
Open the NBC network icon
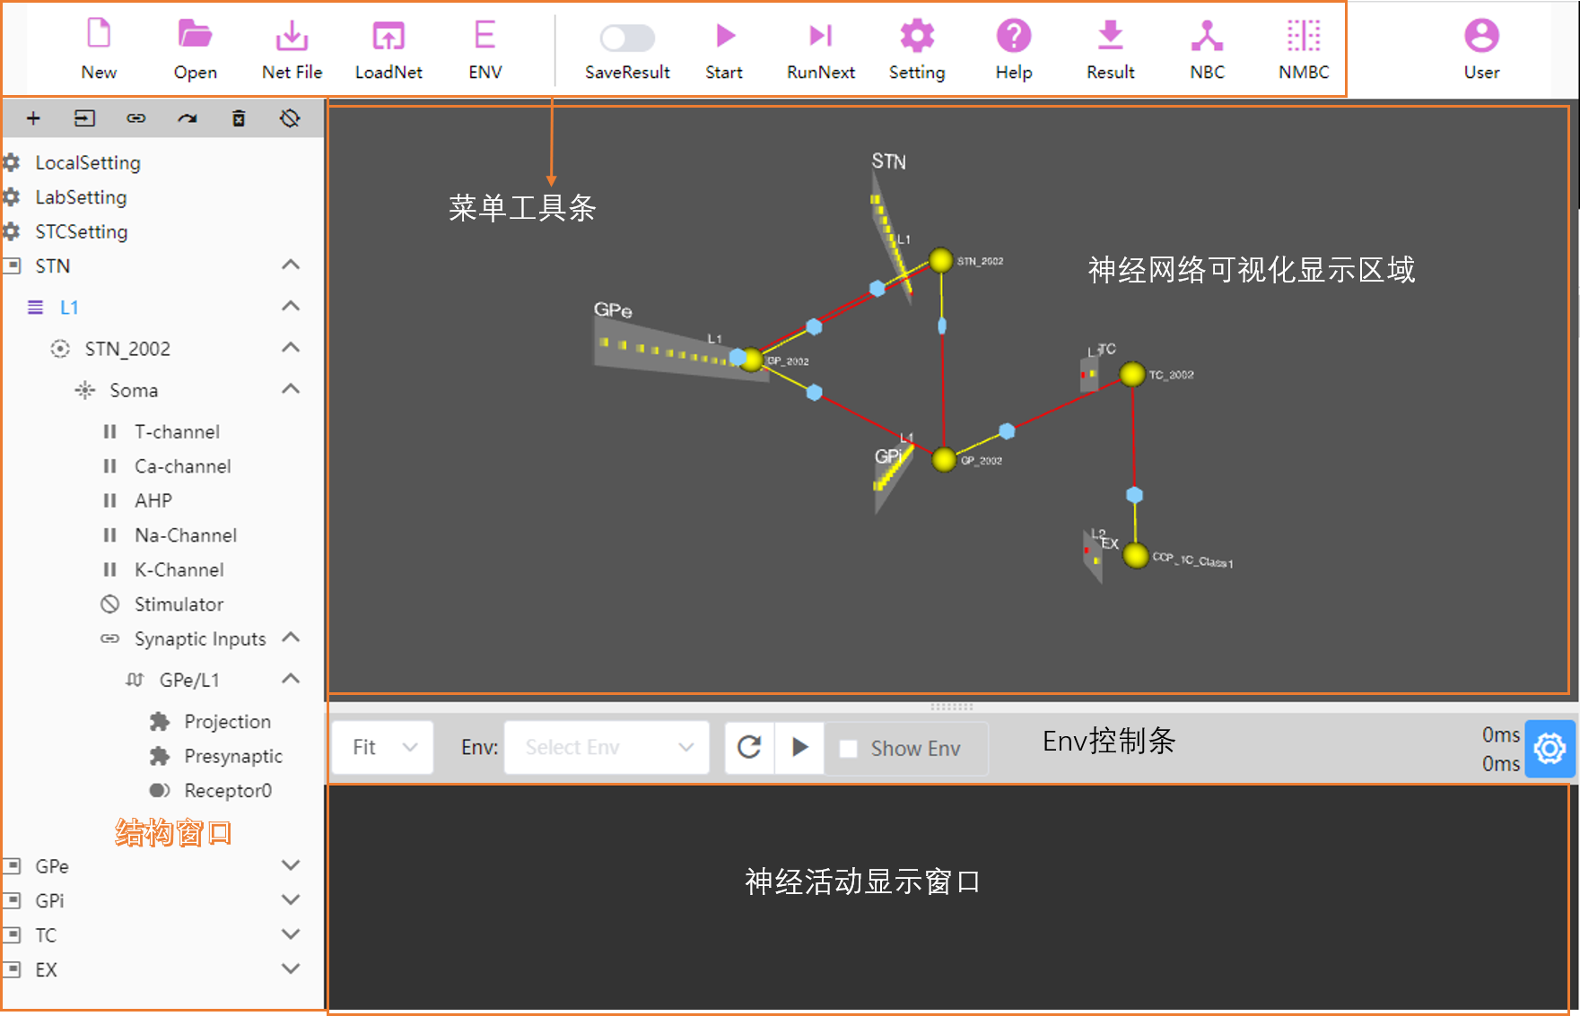(x=1207, y=36)
